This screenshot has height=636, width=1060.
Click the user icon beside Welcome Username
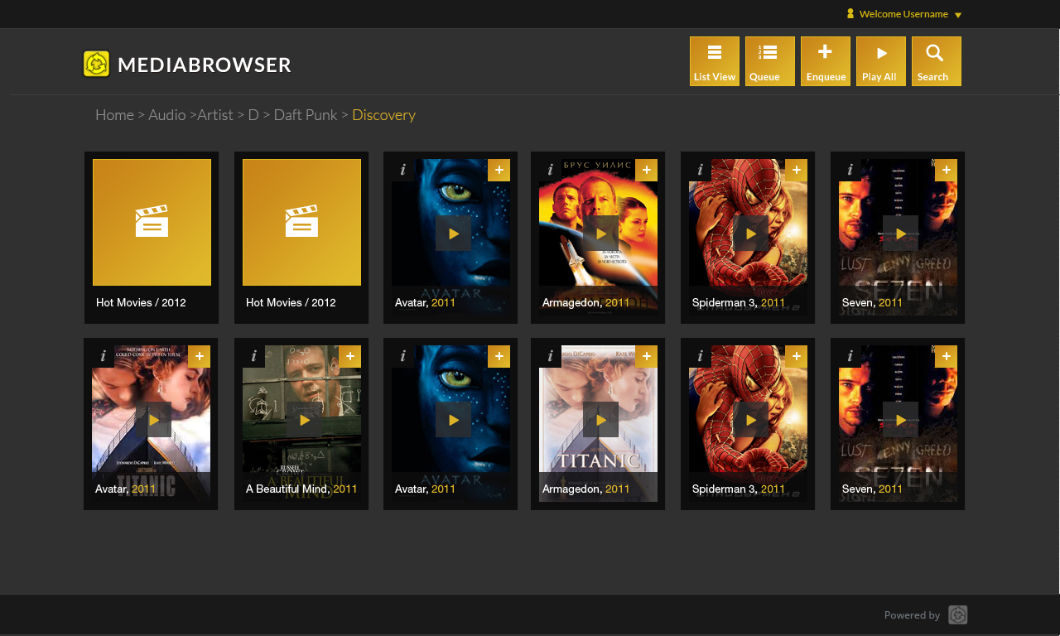(x=850, y=13)
